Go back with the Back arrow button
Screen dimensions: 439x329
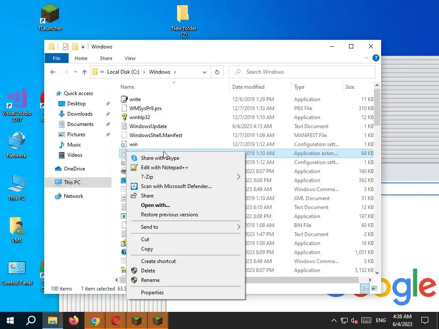[53, 72]
